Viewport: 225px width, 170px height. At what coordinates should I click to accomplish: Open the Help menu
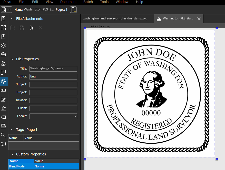point(140,2)
